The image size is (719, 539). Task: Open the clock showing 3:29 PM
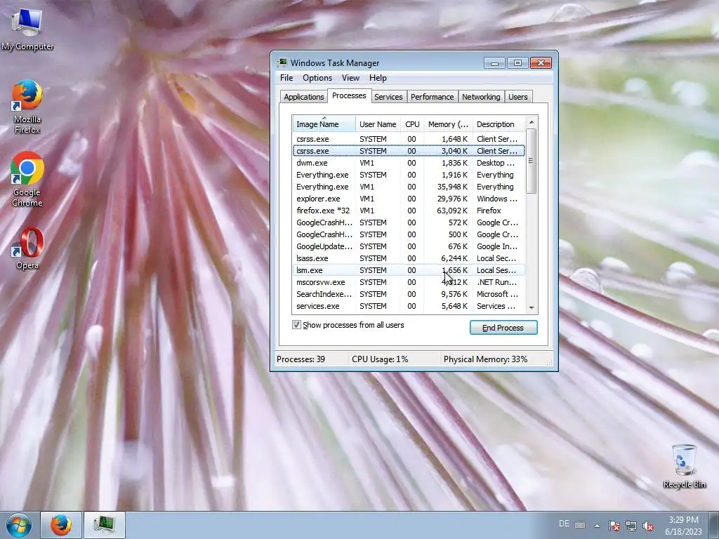(x=684, y=525)
